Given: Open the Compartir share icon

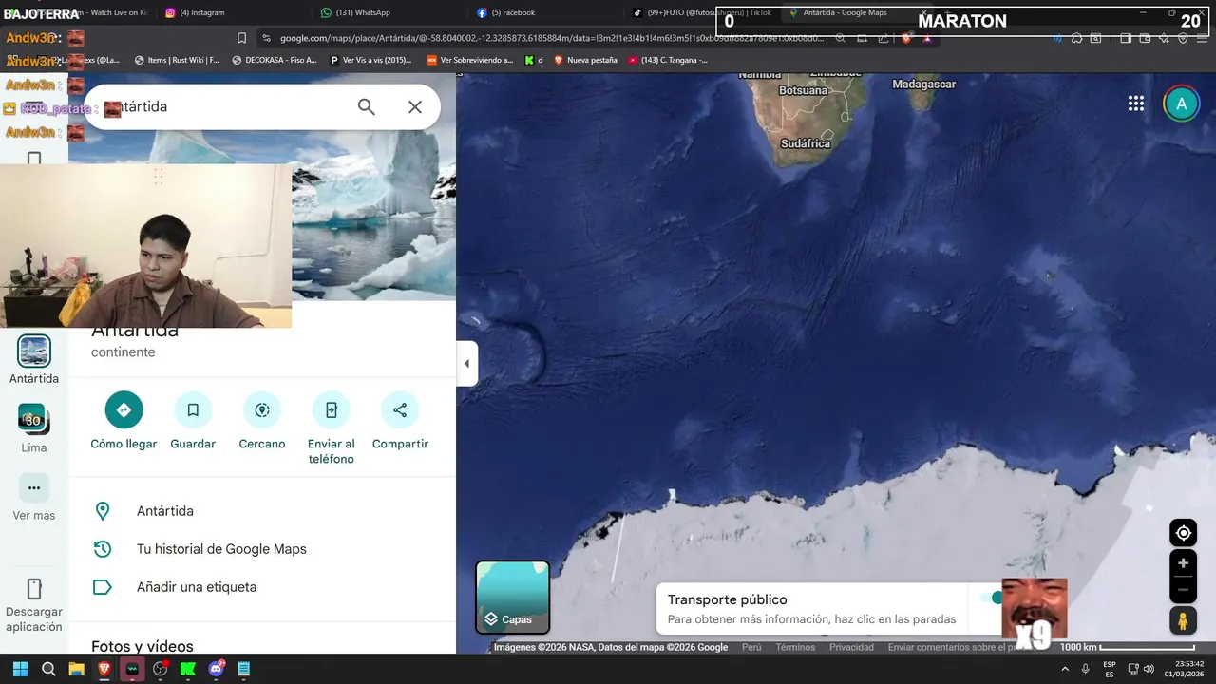Looking at the screenshot, I should (400, 409).
